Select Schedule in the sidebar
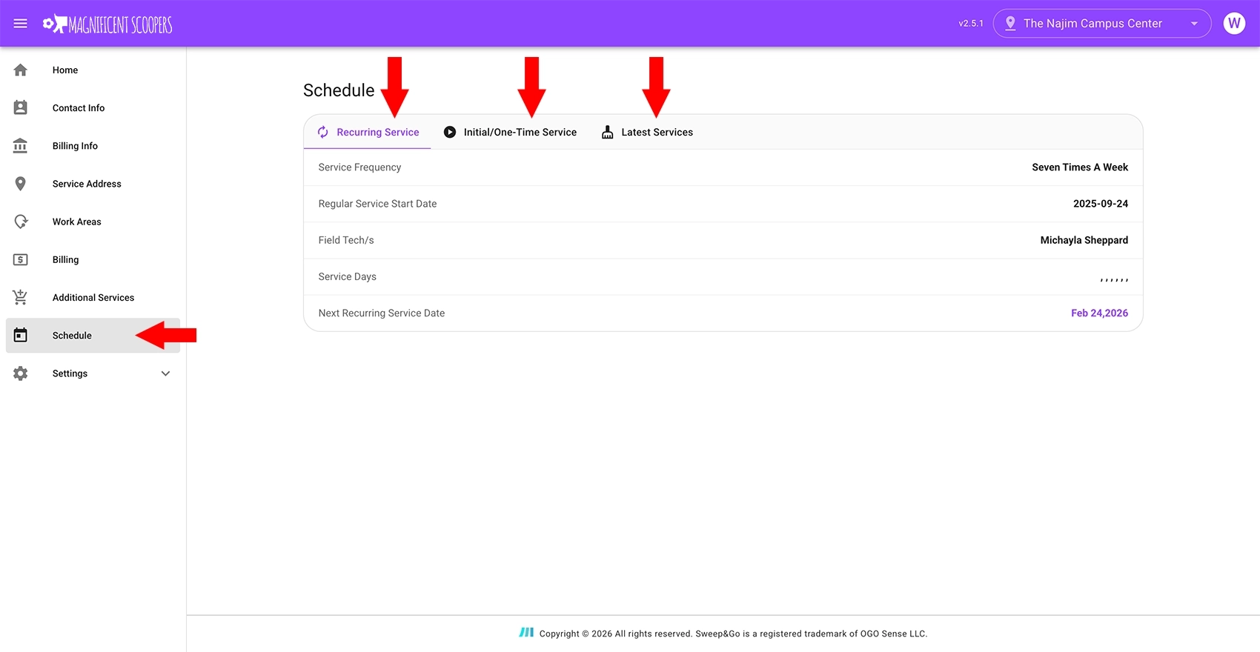This screenshot has width=1260, height=652. 72,336
